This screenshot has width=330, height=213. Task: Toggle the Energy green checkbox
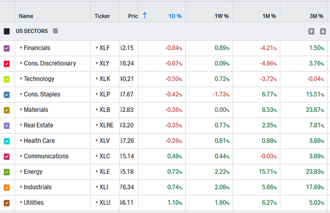point(7,172)
